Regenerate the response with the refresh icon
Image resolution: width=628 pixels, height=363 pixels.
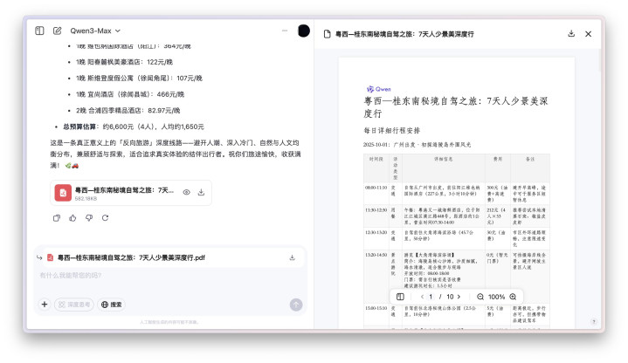[105, 218]
